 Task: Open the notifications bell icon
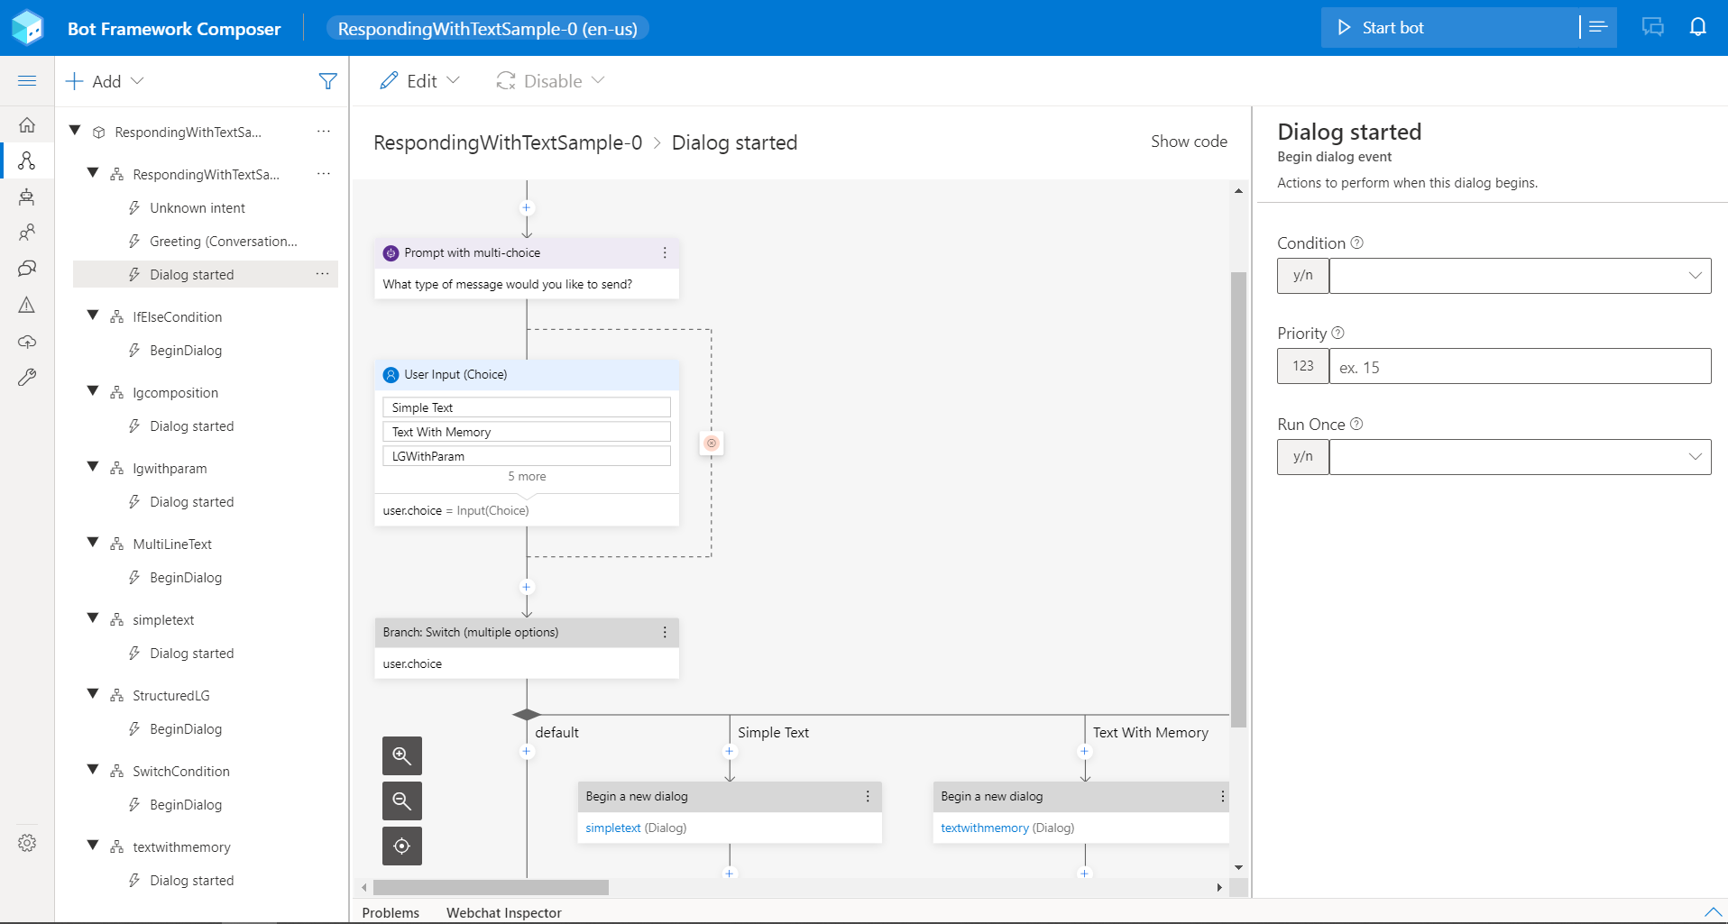coord(1698,27)
